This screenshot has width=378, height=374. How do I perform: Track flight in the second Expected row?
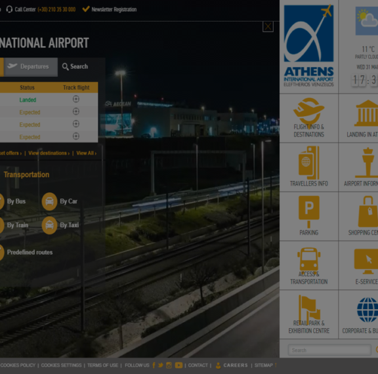[x=76, y=124]
